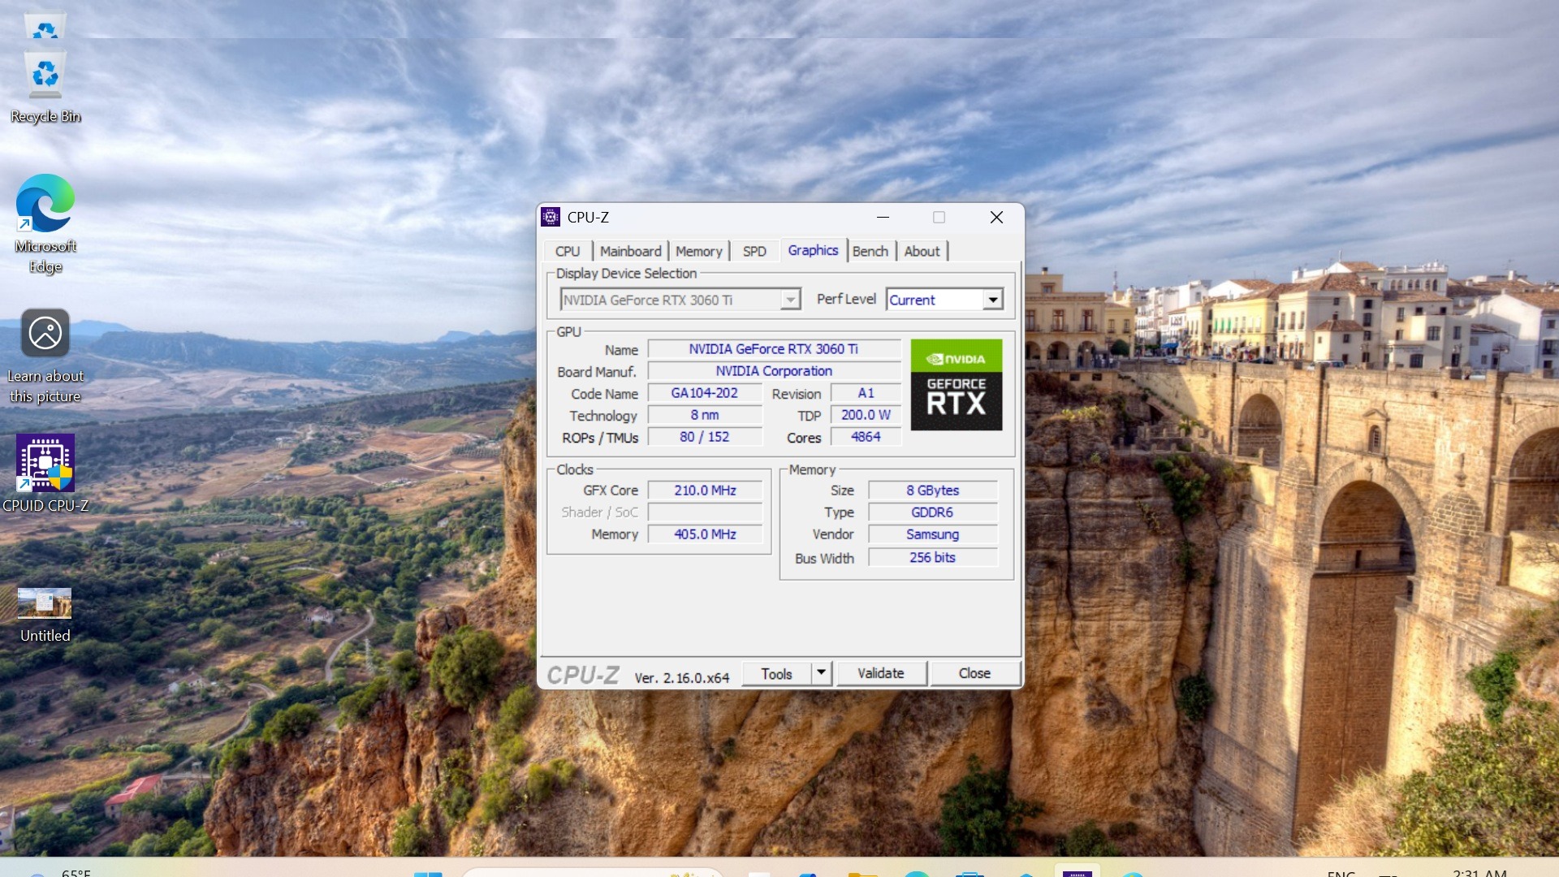Select the Bench tab
The width and height of the screenshot is (1559, 877).
tap(870, 251)
